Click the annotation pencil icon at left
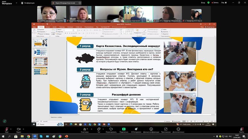This screenshot has height=139, width=248. 5,121
